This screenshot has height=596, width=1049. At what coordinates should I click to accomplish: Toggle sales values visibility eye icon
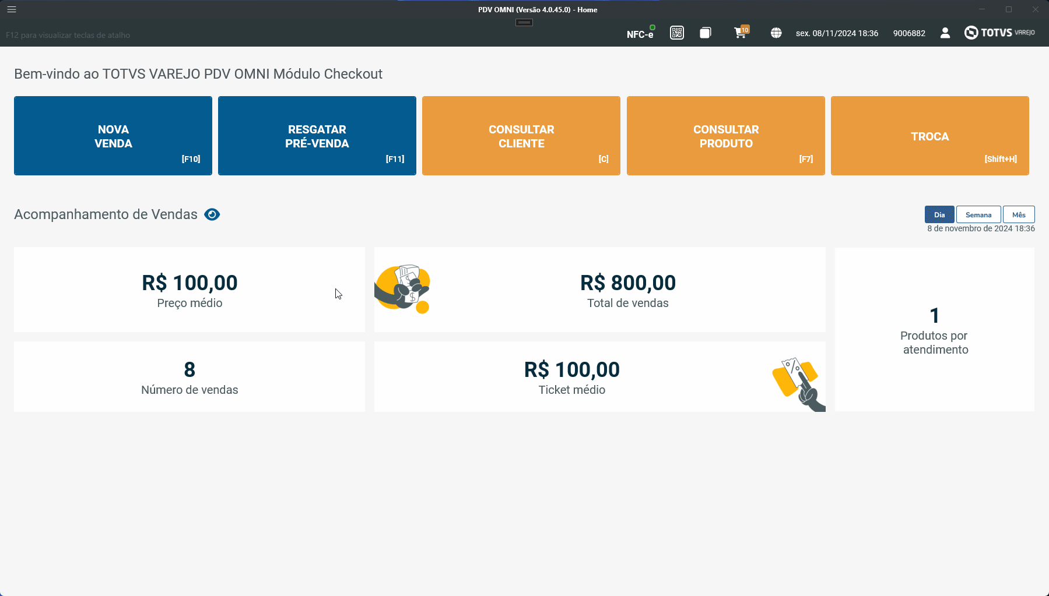tap(212, 214)
